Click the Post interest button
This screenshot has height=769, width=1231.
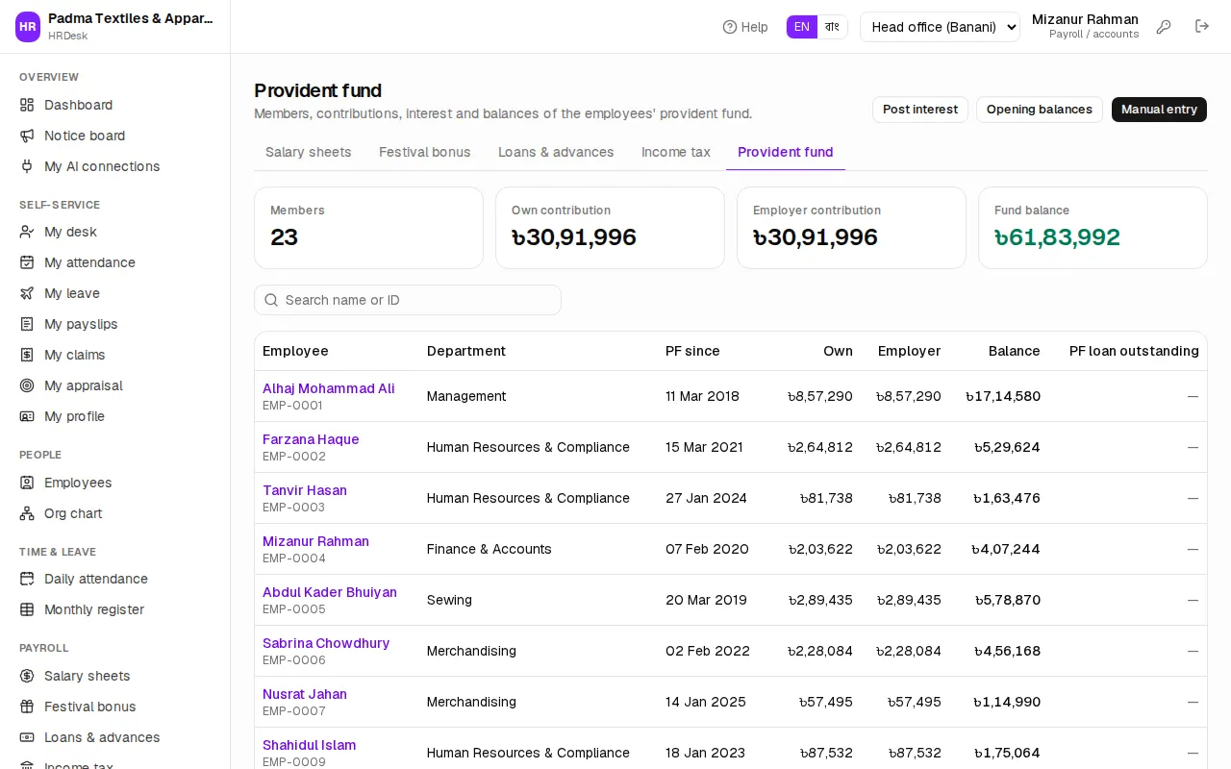tap(920, 110)
